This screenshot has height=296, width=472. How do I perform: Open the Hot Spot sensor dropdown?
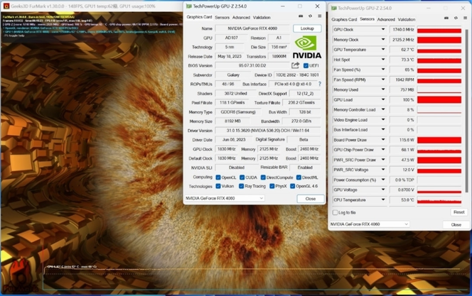(x=383, y=60)
